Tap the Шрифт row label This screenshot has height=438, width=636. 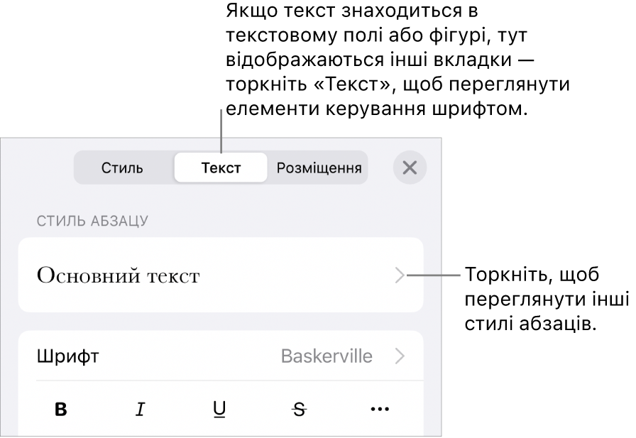click(67, 357)
